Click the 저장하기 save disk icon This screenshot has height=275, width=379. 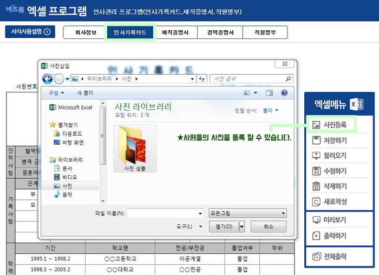[x=316, y=140]
